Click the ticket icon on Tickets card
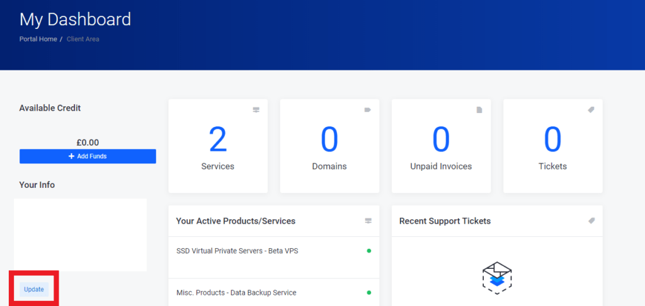The height and width of the screenshot is (306, 645). click(x=591, y=110)
